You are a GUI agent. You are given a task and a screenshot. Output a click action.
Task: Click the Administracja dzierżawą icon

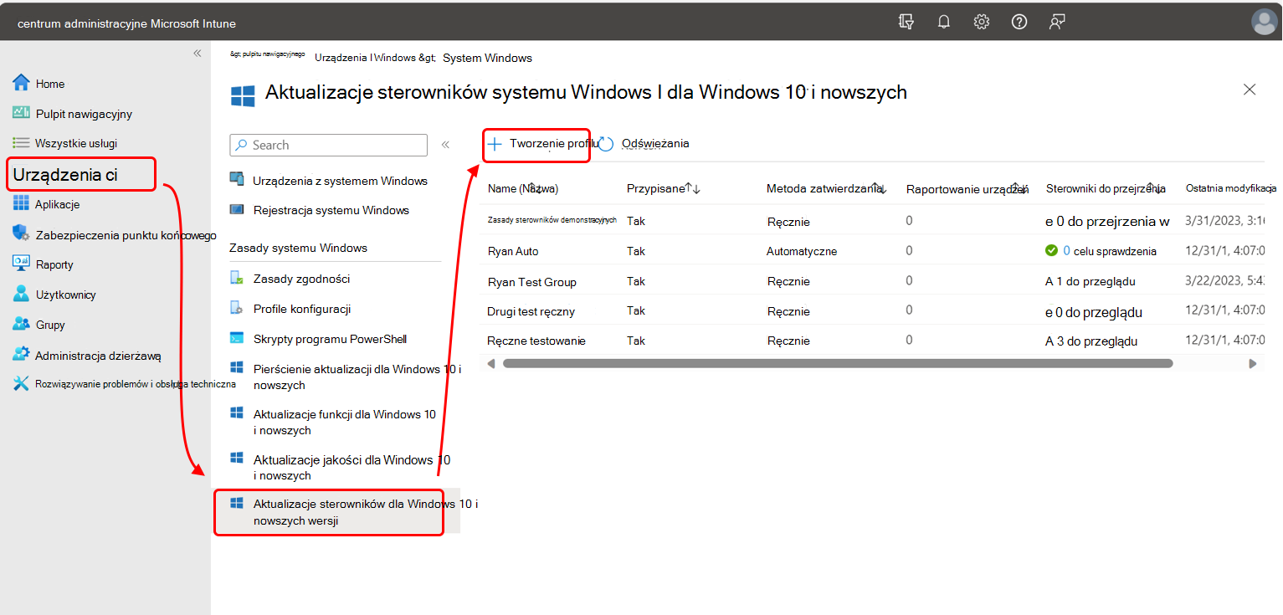pos(21,355)
